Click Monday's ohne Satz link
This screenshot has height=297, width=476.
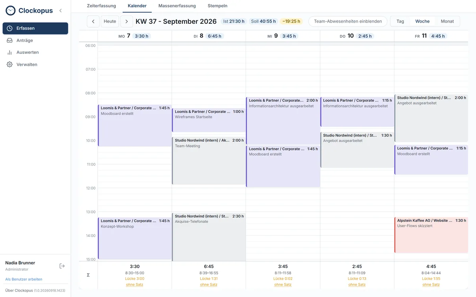pyautogui.click(x=134, y=285)
